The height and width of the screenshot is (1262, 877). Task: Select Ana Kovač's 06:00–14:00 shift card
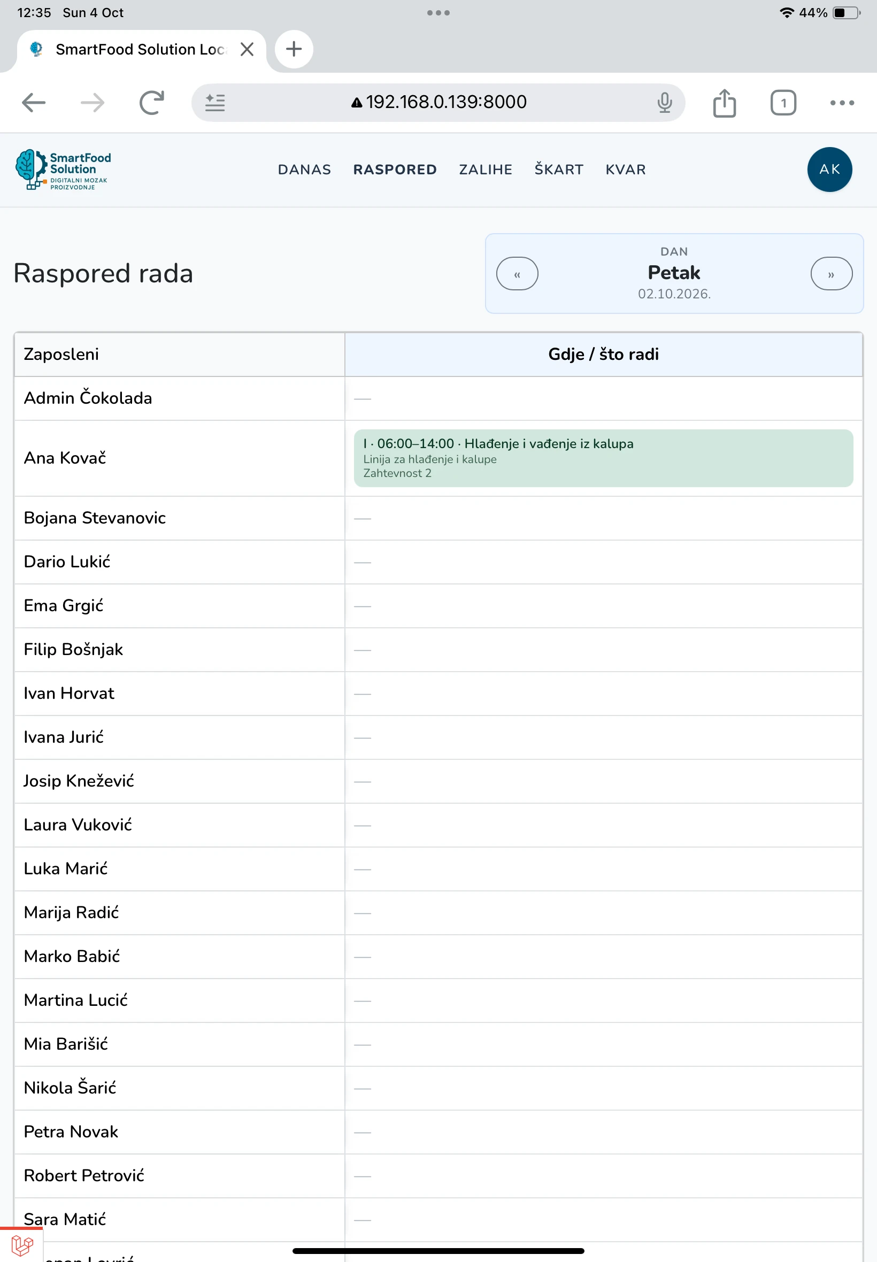point(603,458)
